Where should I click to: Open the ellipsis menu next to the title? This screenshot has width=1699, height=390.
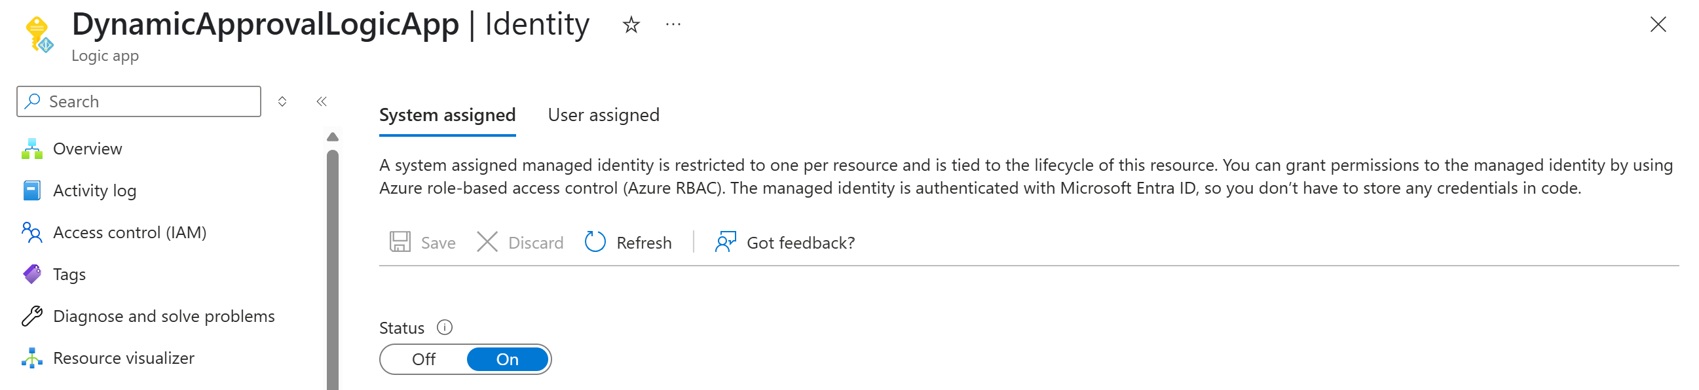click(673, 24)
